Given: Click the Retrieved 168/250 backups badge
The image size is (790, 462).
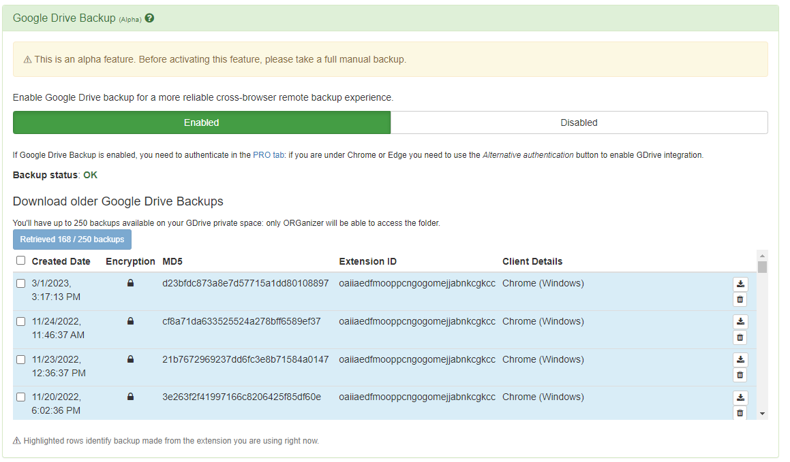Looking at the screenshot, I should [72, 240].
